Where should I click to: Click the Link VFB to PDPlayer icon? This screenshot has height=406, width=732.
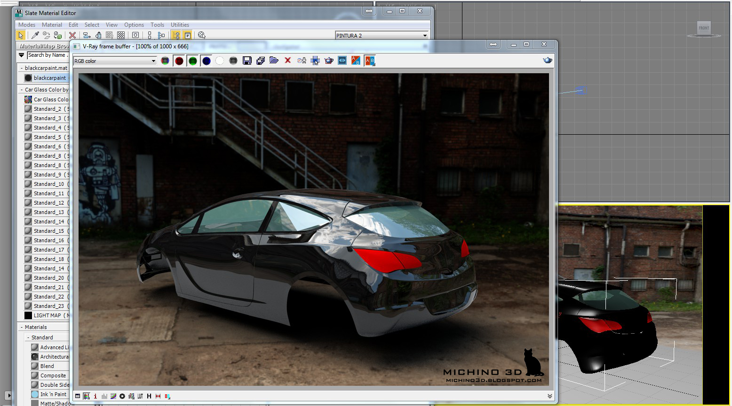[x=342, y=61]
